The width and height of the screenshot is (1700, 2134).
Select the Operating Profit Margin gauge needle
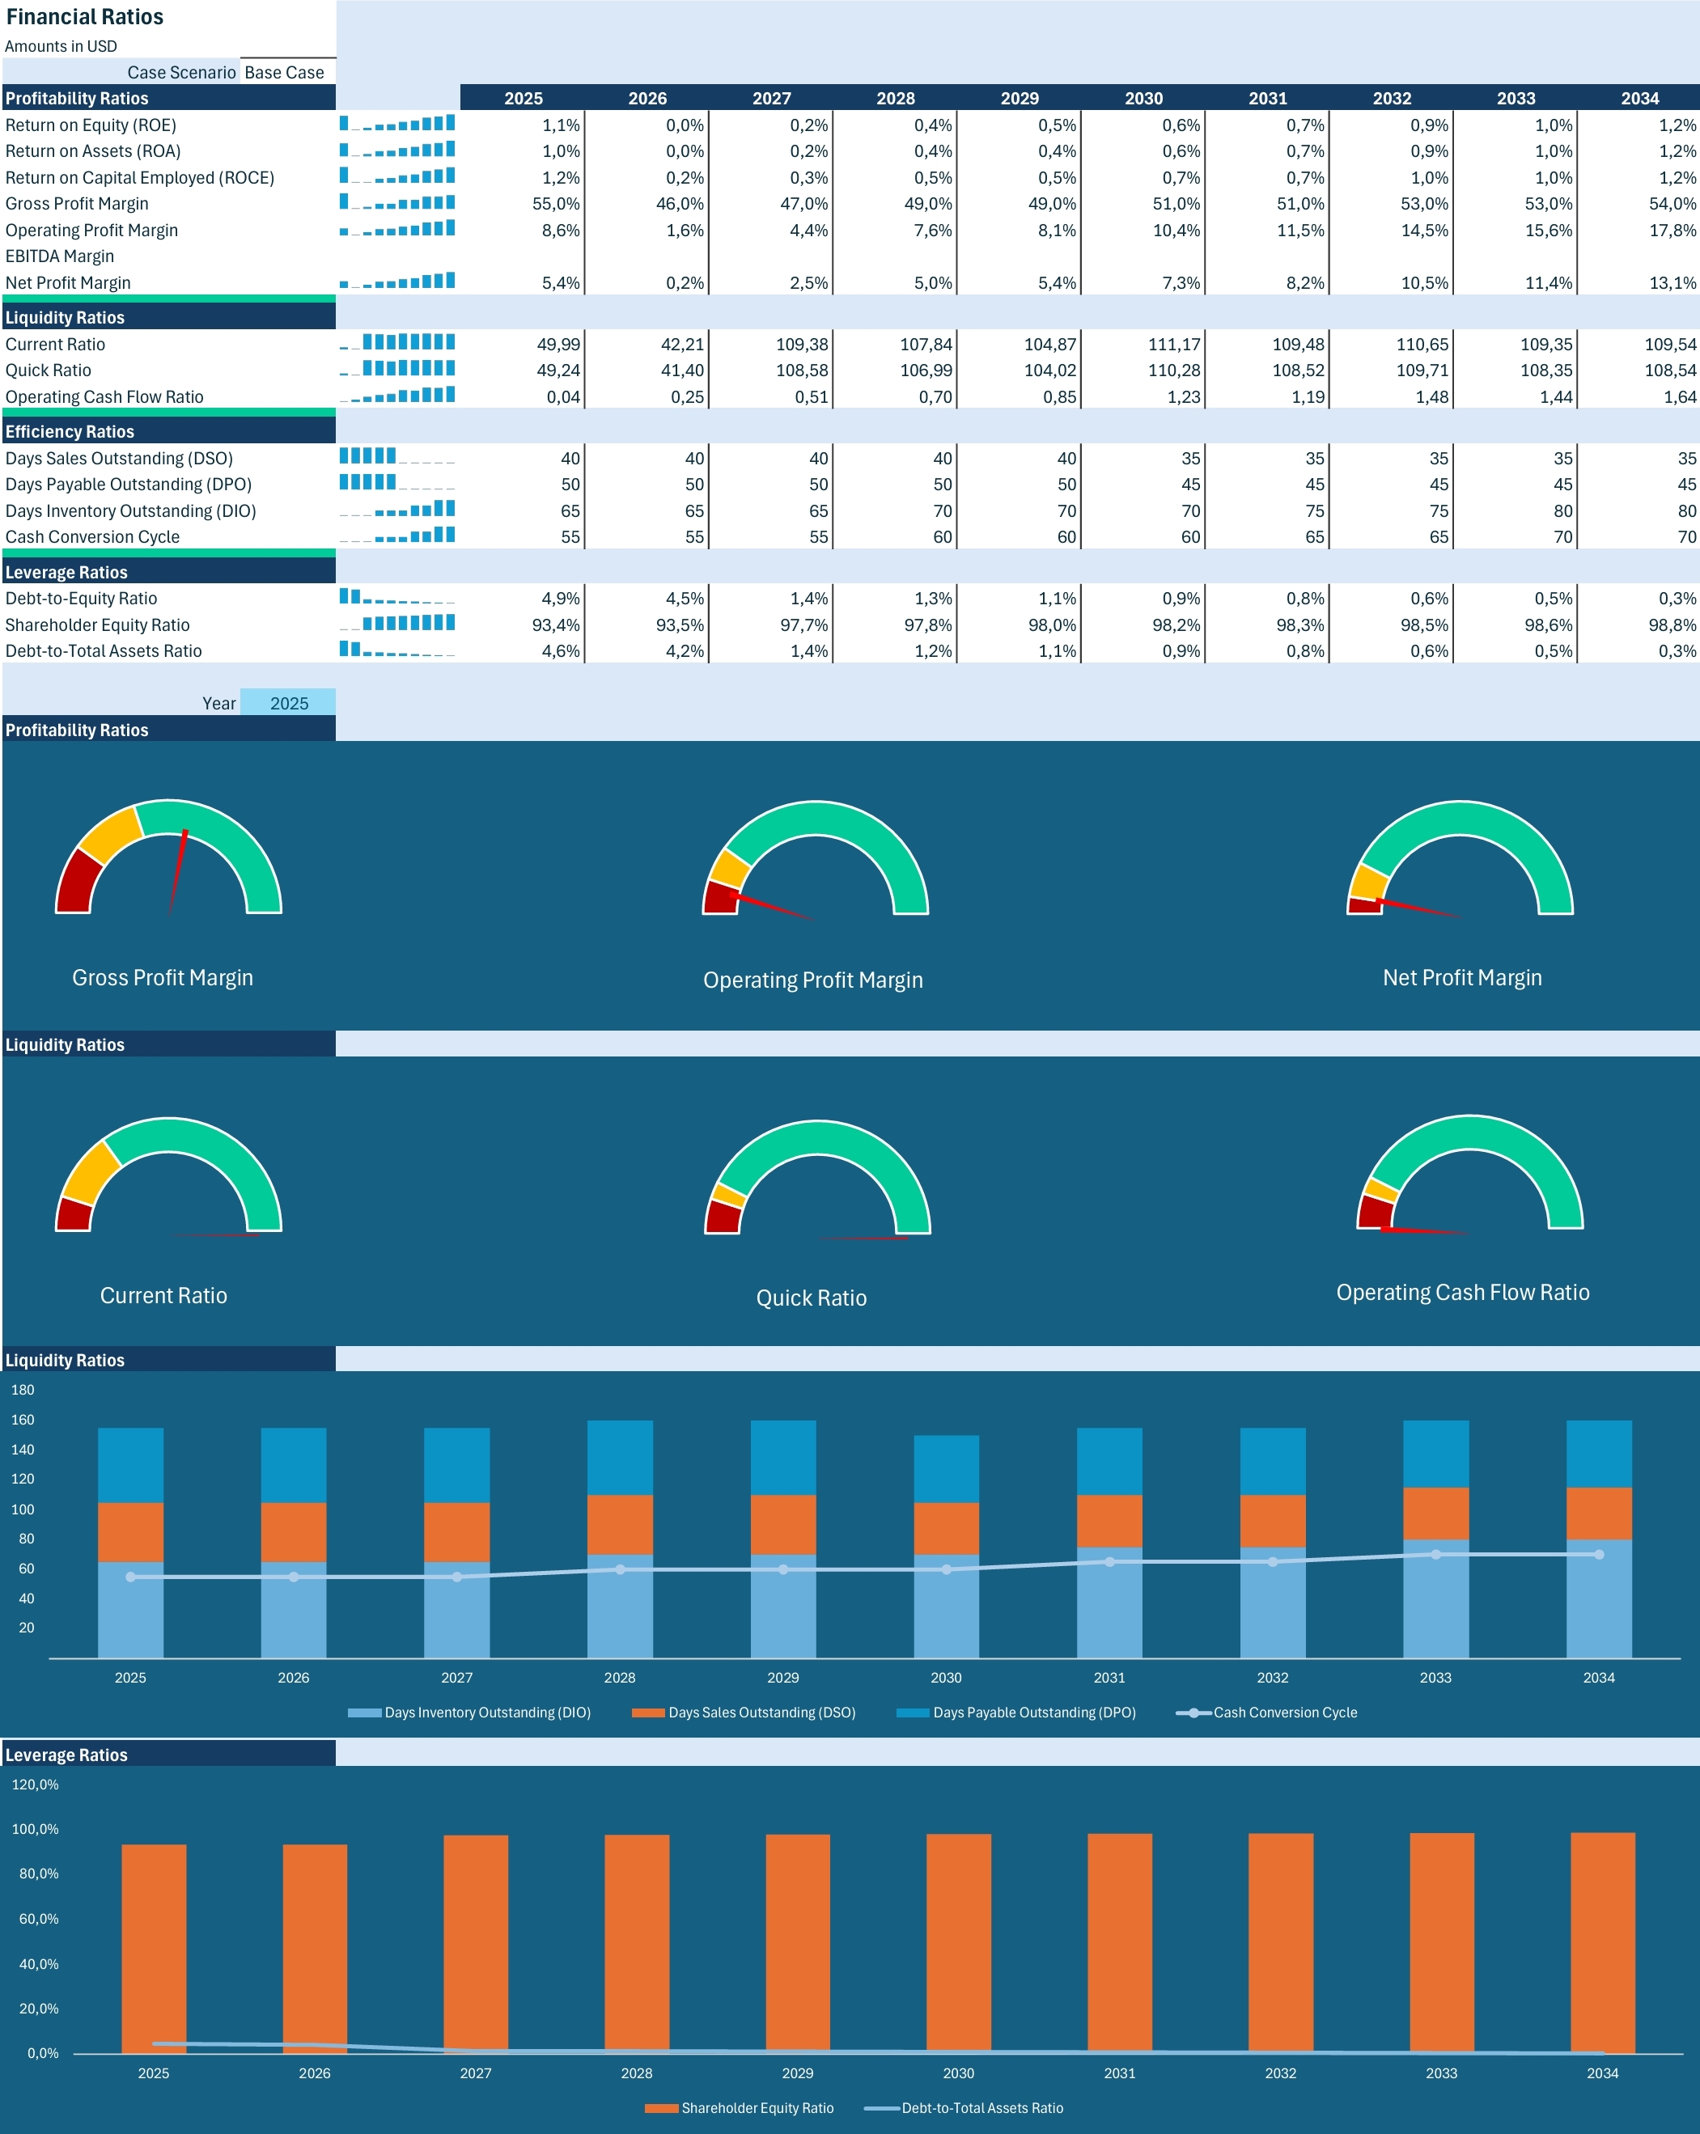tap(772, 906)
